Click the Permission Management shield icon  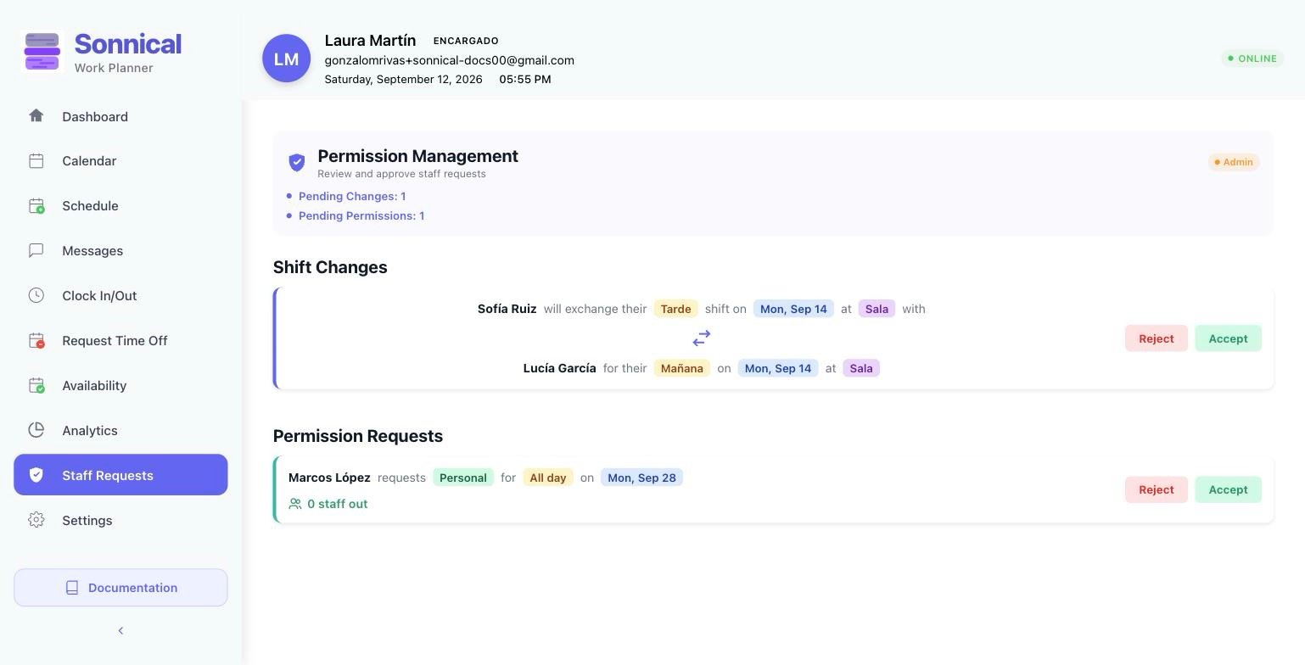[x=297, y=162]
